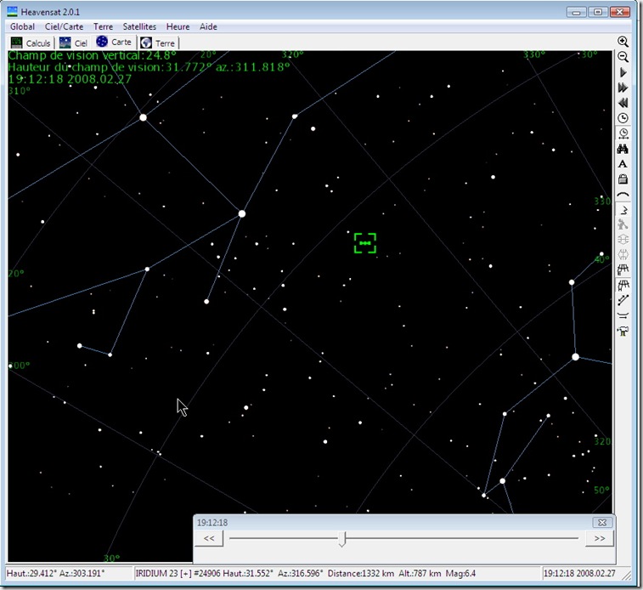Click the second grayed-out globe grid icon
This screenshot has width=643, height=590.
[623, 255]
